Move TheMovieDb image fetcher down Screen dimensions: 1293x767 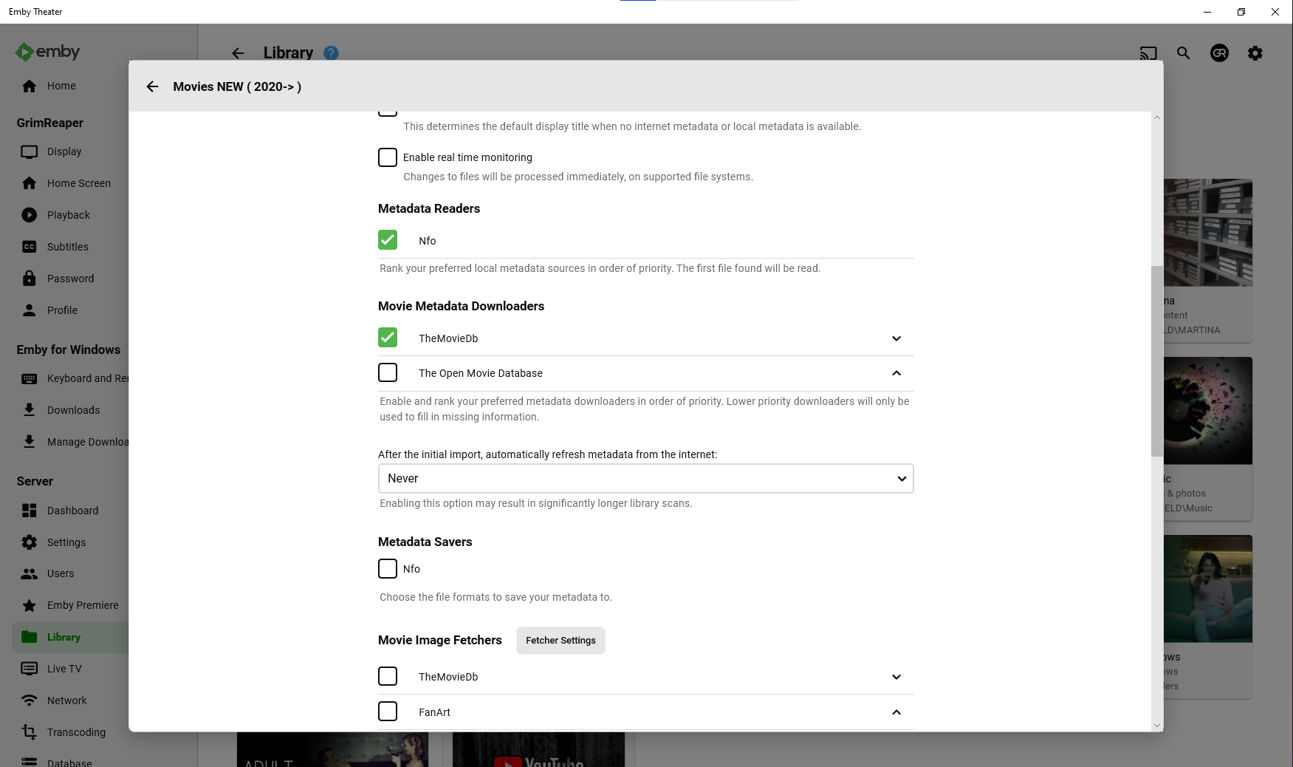point(896,677)
